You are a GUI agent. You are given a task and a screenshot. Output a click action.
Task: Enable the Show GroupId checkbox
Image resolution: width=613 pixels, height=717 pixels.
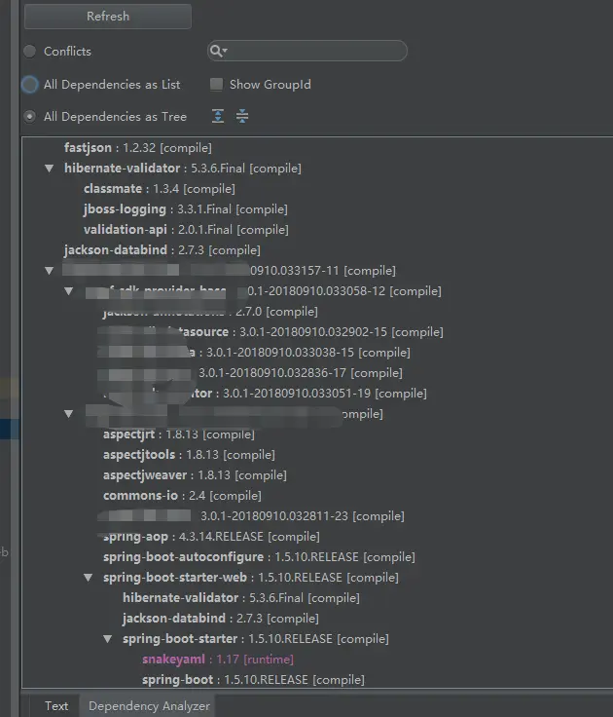[216, 84]
